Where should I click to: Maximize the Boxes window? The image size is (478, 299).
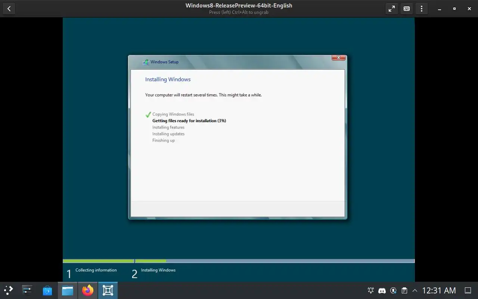(454, 9)
